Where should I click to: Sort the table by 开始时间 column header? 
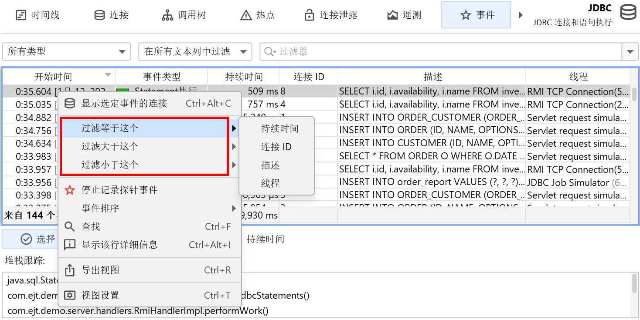pyautogui.click(x=53, y=77)
